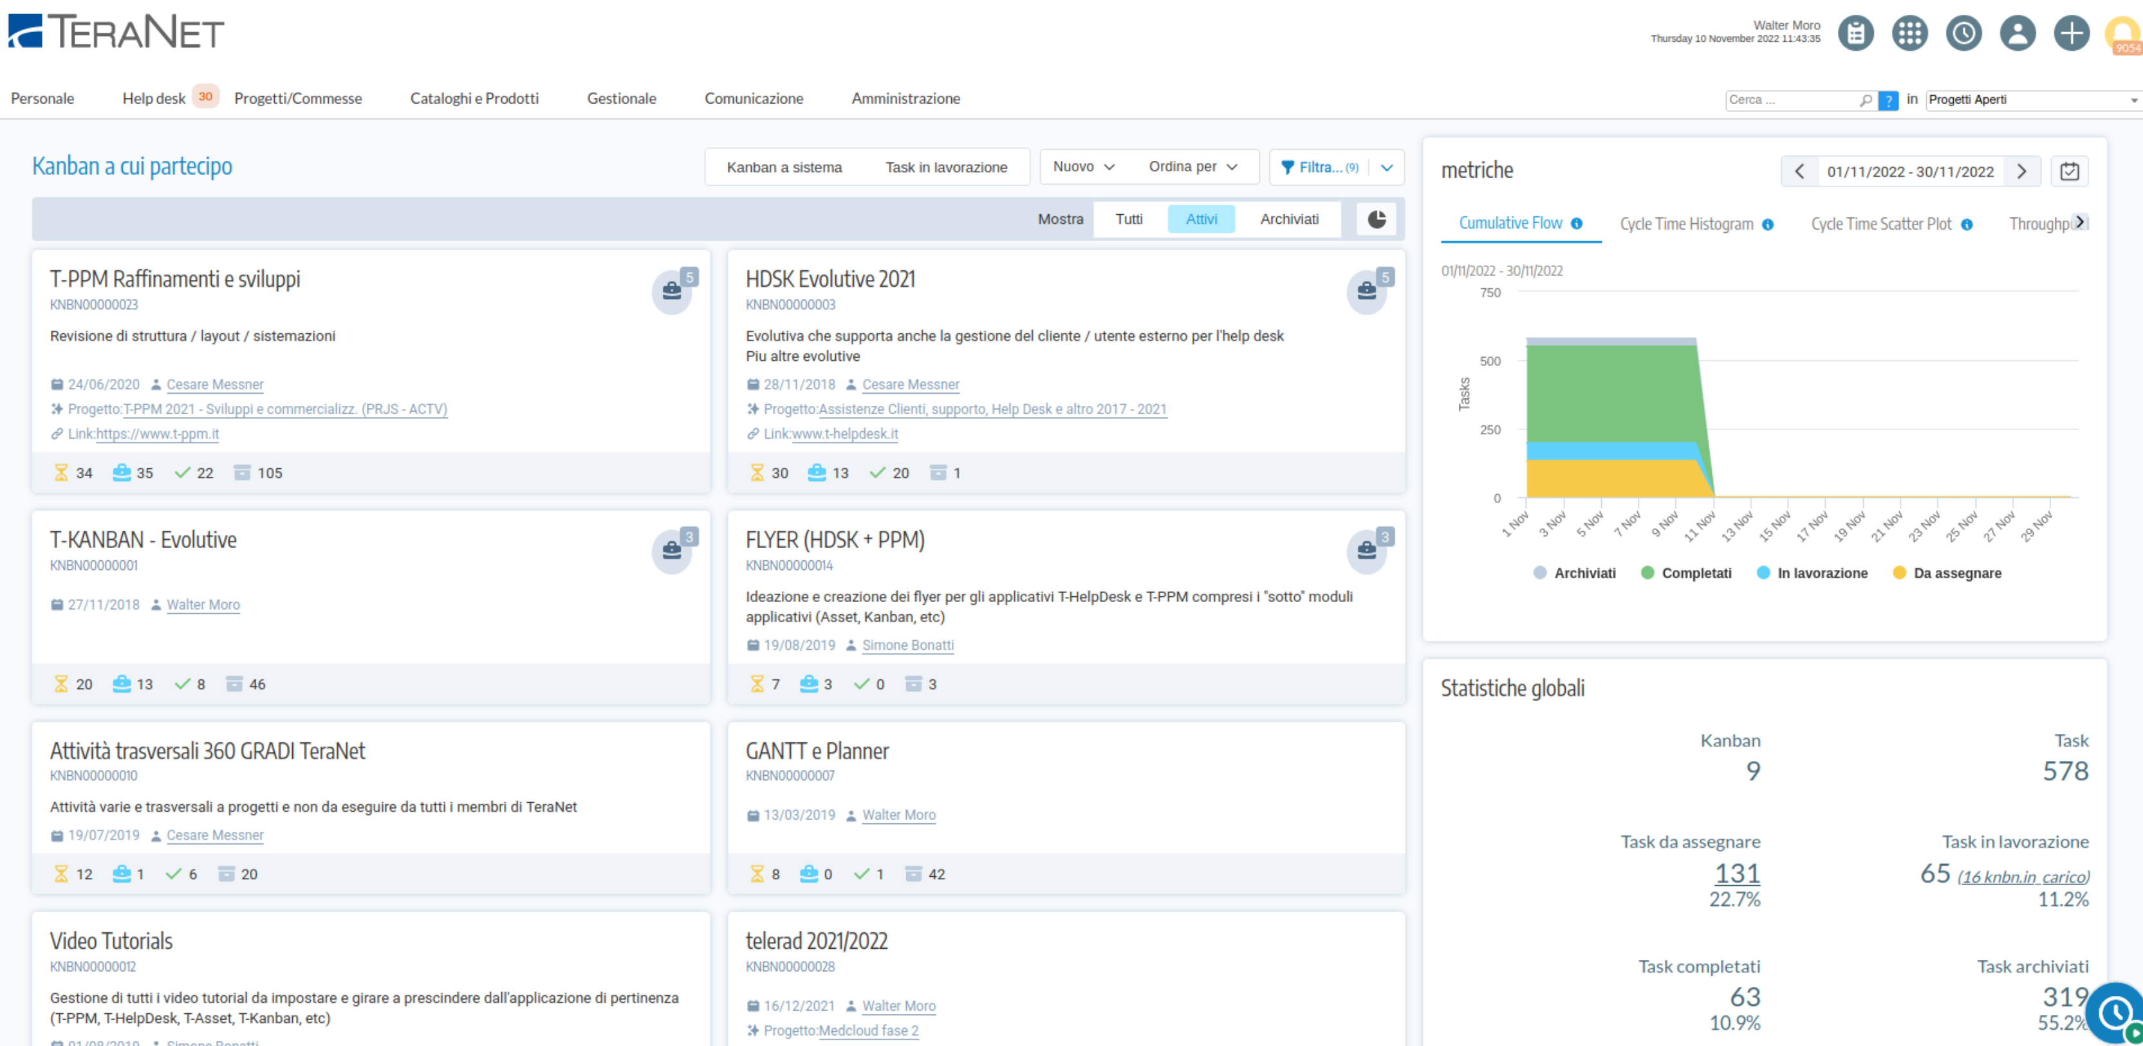Open the calendar picker icon in metriche
This screenshot has height=1046, width=2143.
click(x=2070, y=171)
